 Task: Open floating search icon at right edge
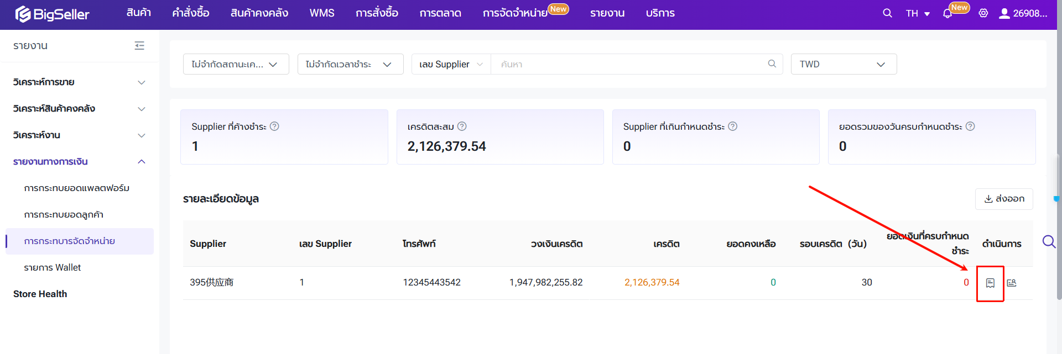(1048, 242)
